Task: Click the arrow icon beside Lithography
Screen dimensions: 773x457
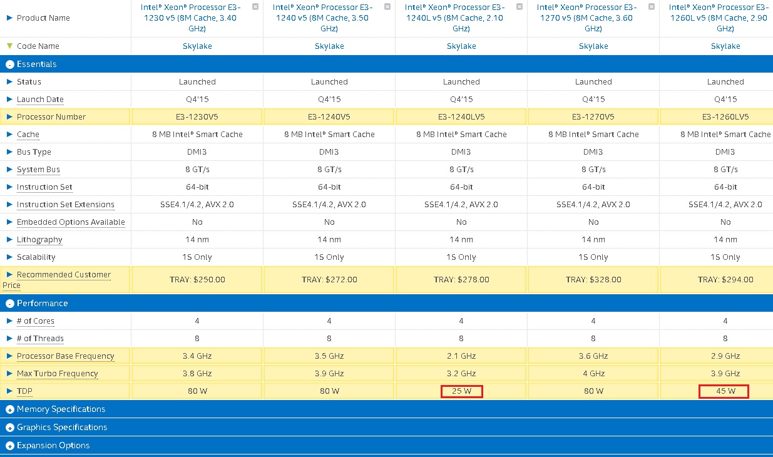Action: (9, 240)
